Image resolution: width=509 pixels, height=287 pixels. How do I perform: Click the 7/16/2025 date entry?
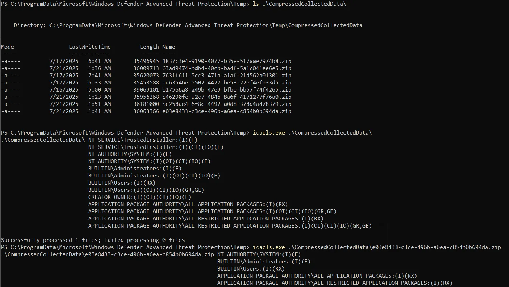click(64, 90)
